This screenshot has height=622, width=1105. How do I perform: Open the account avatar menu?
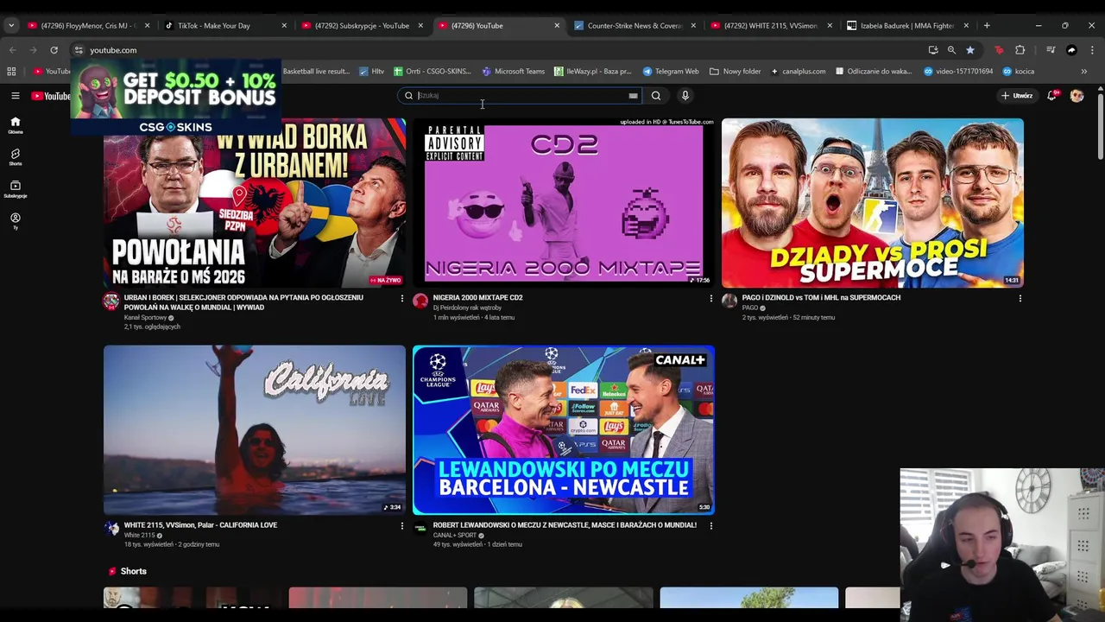[1077, 96]
